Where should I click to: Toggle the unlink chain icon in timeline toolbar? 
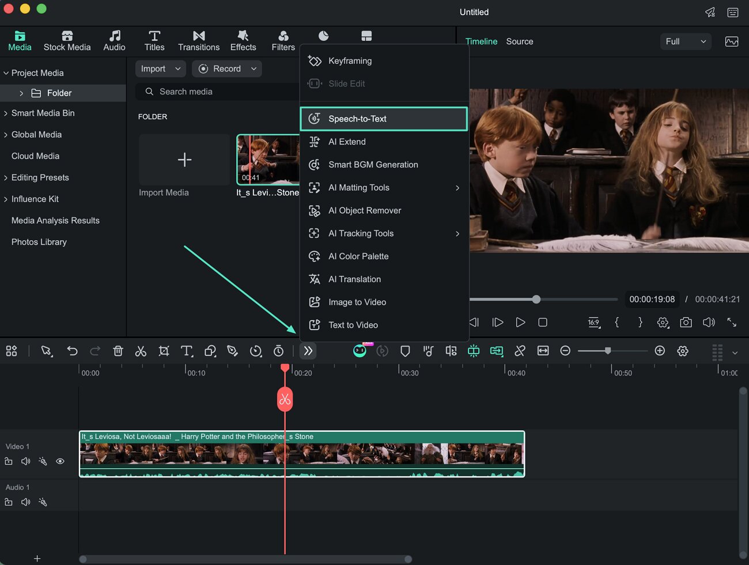(x=520, y=351)
